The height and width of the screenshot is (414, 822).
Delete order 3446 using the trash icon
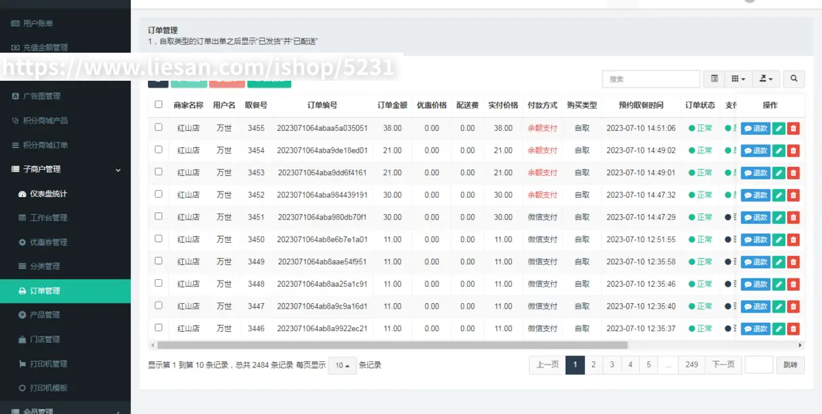coord(793,328)
